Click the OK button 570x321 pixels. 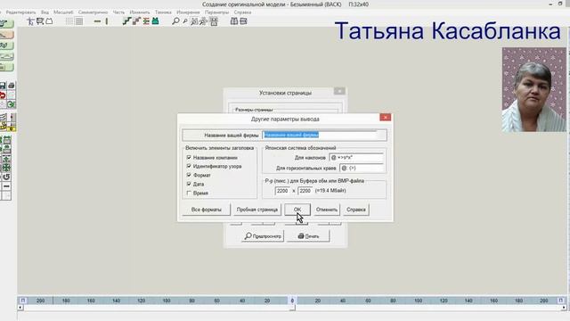[297, 210]
